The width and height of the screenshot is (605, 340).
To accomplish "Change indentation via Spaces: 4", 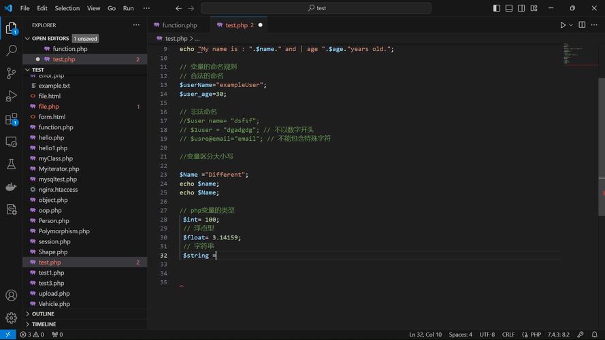I will (x=460, y=335).
